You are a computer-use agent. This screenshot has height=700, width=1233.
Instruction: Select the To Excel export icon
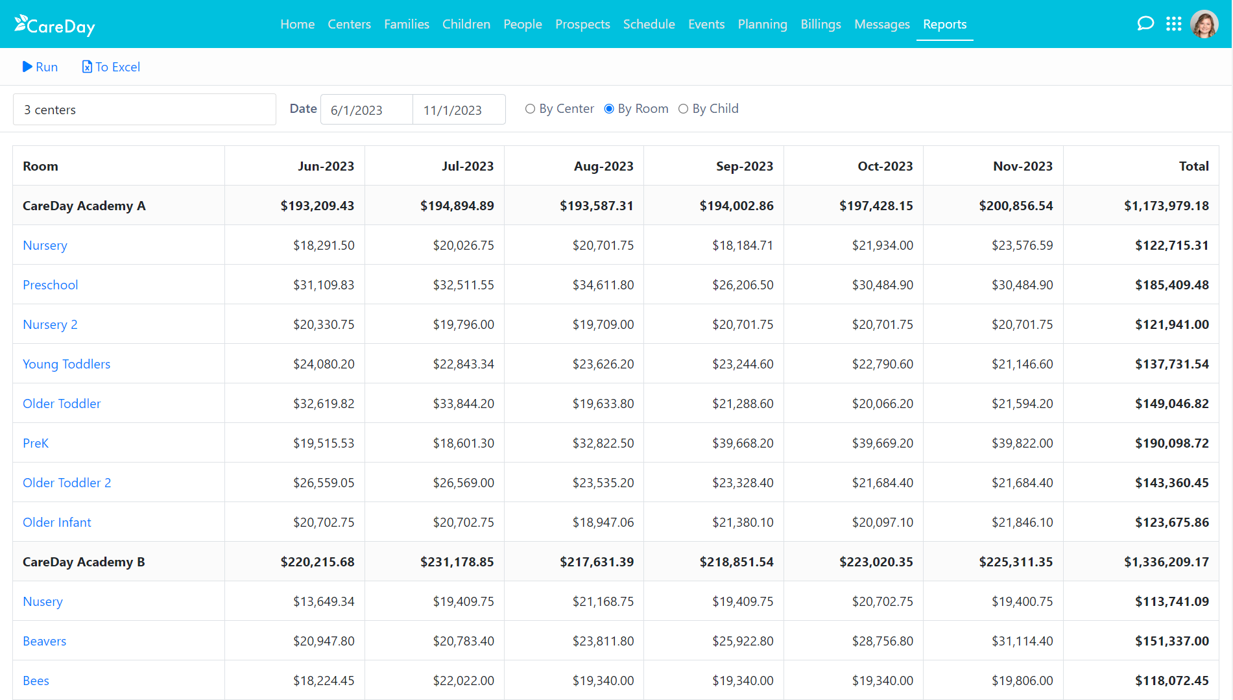tap(86, 66)
